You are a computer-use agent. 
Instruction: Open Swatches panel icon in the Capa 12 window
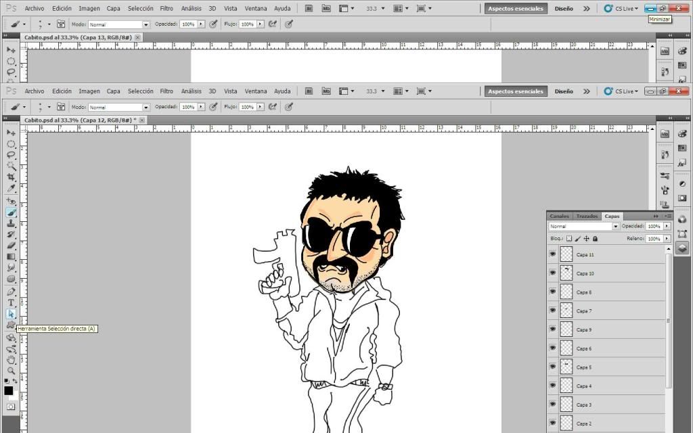point(682,148)
